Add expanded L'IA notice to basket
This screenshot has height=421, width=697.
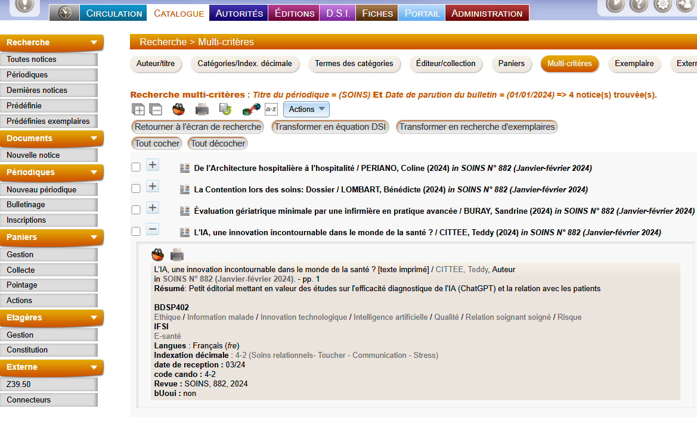158,255
